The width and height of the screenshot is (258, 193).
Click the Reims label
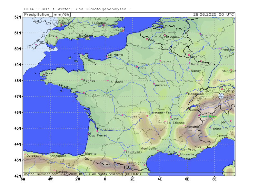(x=166, y=62)
